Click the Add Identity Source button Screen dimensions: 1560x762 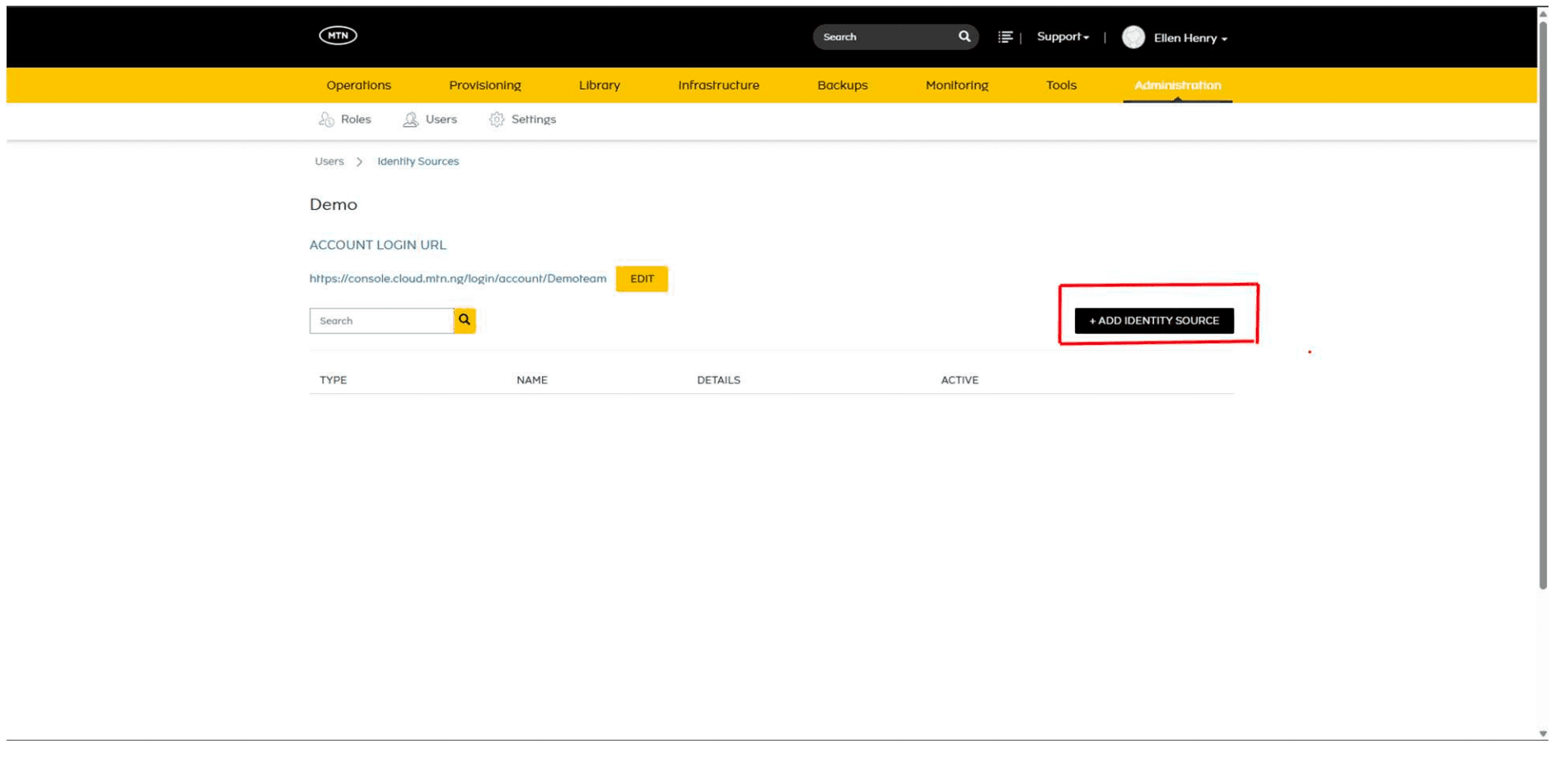1153,320
